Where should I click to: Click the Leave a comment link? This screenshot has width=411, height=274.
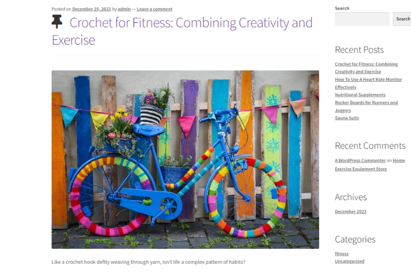pos(155,9)
